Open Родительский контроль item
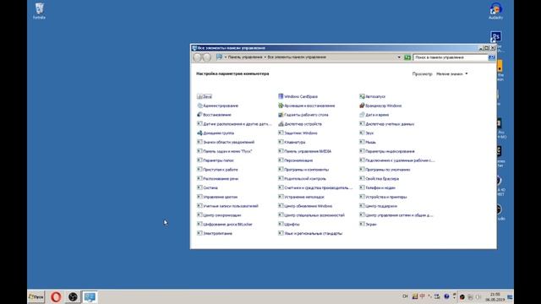Viewport: 541px width, 304px height. [303, 178]
